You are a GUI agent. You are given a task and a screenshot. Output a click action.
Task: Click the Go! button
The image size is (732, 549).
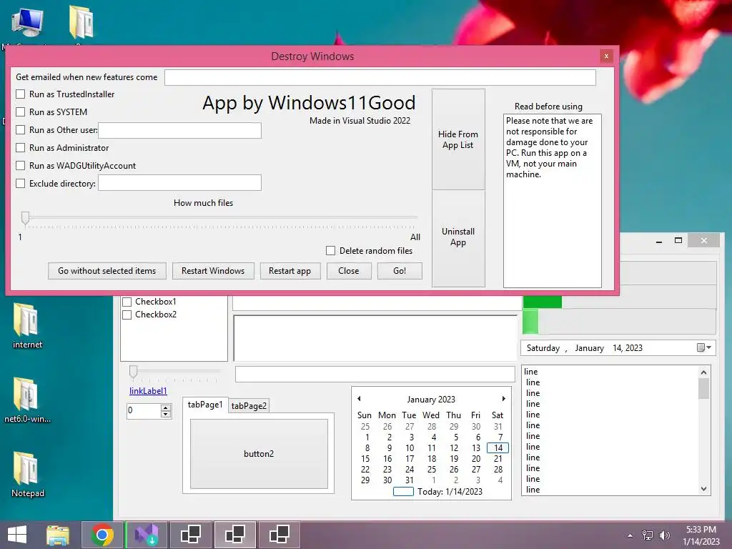tap(400, 271)
